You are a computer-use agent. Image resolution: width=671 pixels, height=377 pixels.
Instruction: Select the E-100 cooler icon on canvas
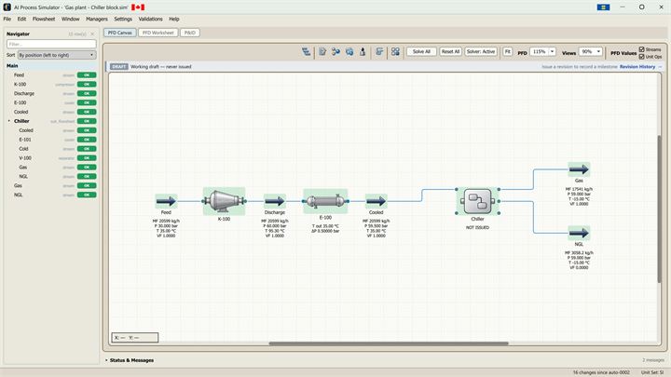click(x=325, y=201)
